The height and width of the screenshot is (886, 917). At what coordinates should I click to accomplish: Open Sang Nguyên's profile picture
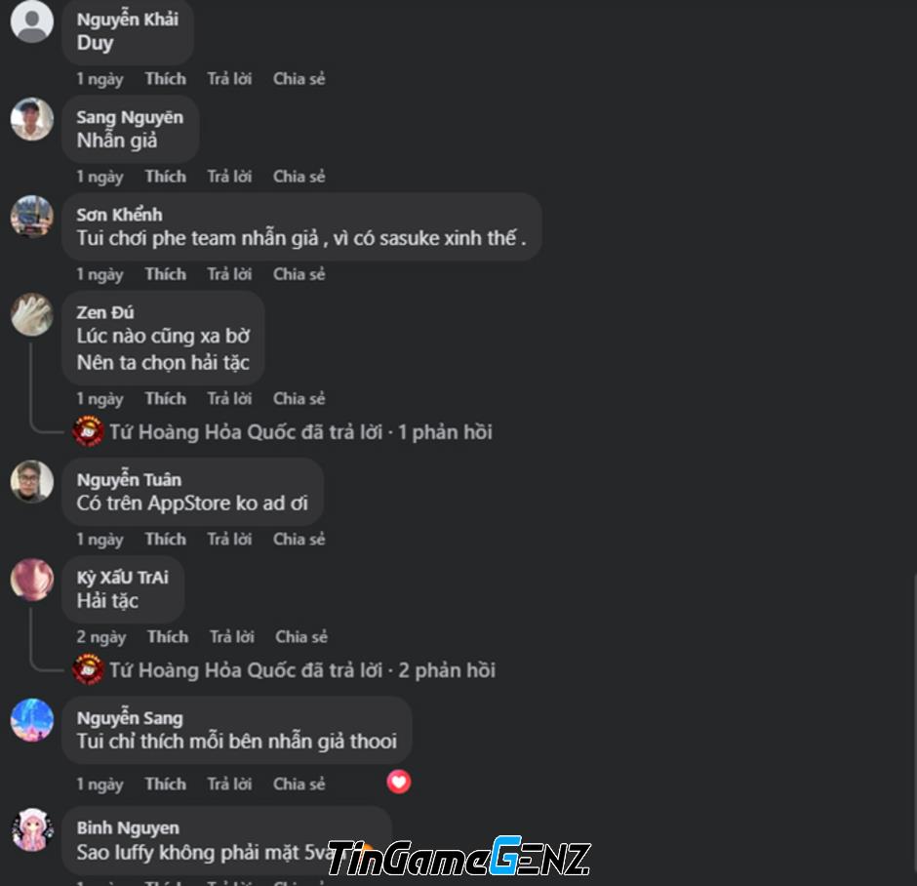pos(32,119)
